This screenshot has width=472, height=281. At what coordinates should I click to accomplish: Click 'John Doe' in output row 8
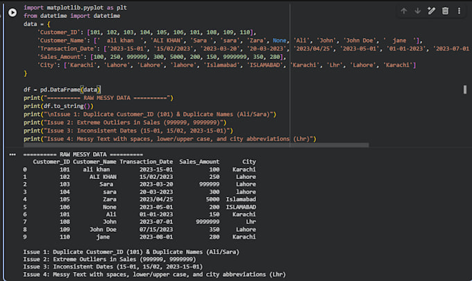click(x=103, y=229)
